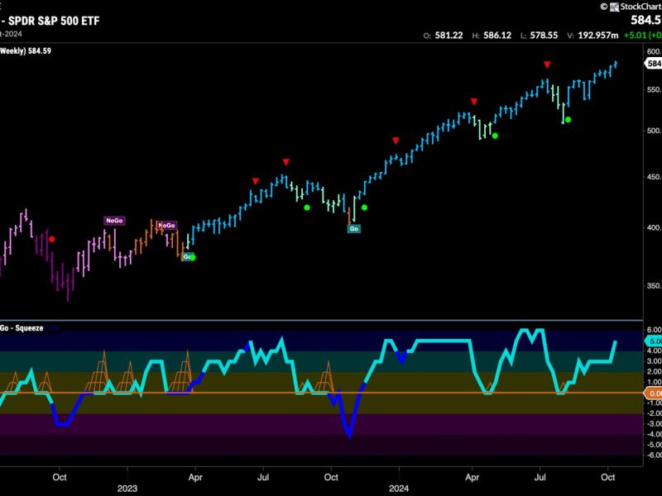Select the Jul label of 2024 on the time axis

pos(540,477)
